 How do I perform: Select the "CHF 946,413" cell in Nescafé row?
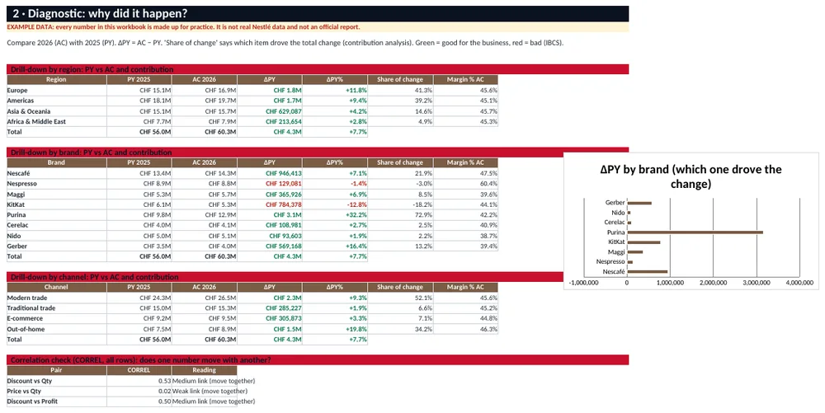(270, 173)
